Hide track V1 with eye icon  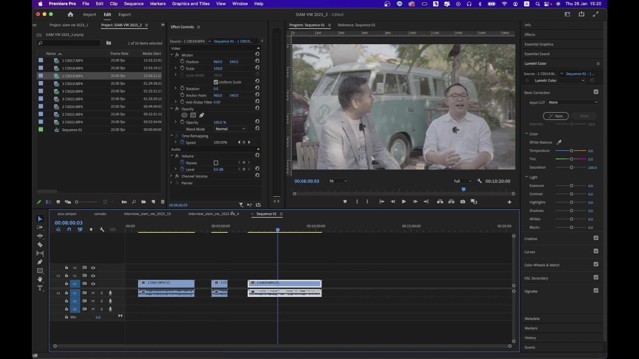point(93,284)
